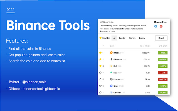The image size is (178, 111).
Task: Open the Gmail contact icon
Action: click(x=161, y=26)
